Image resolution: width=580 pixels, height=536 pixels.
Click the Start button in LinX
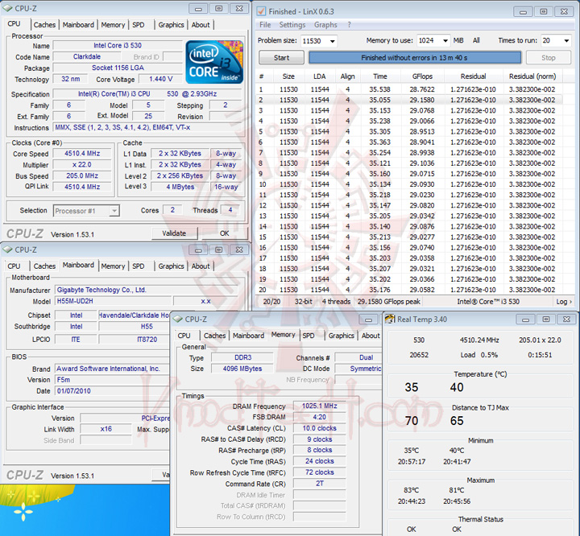[281, 58]
